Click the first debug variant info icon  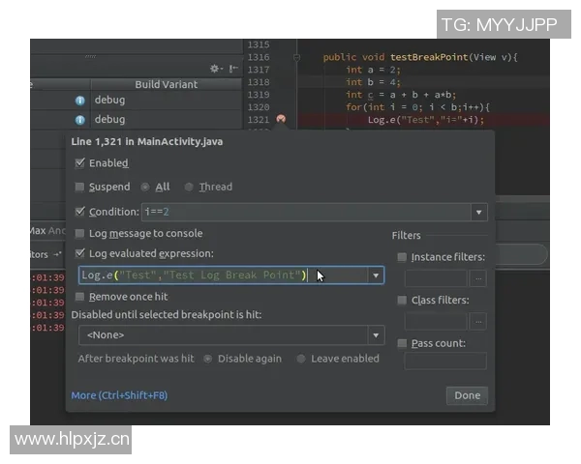click(x=80, y=100)
